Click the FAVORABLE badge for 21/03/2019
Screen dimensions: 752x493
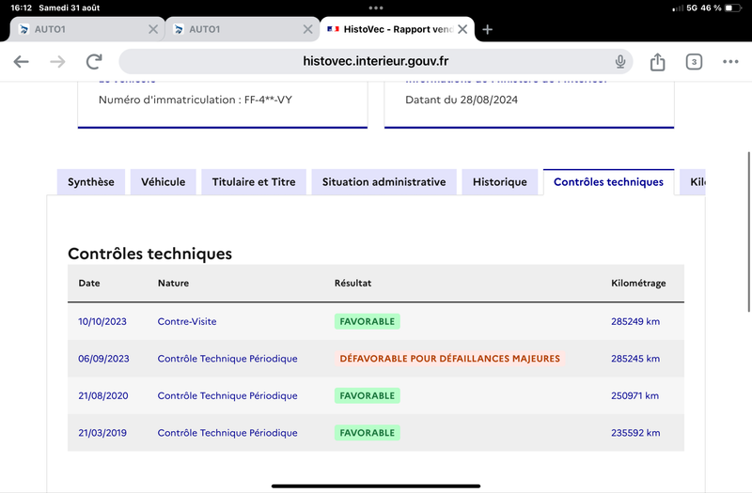point(368,433)
